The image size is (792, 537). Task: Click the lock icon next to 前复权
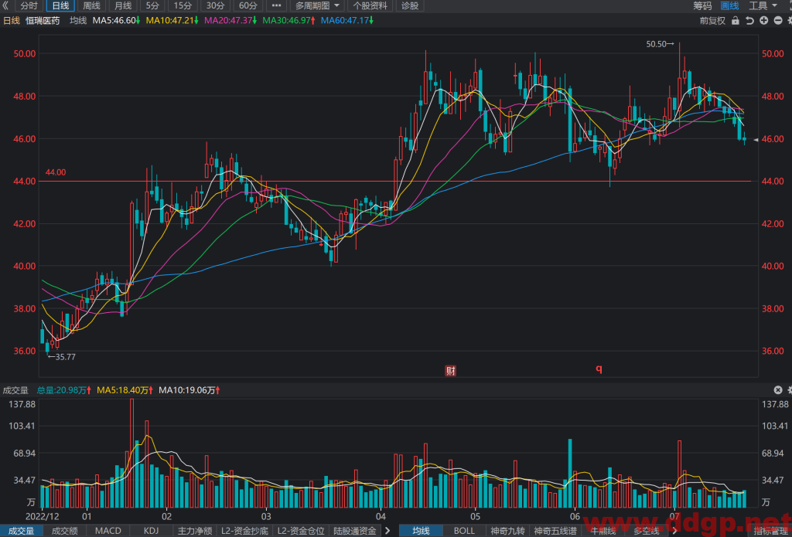(735, 21)
